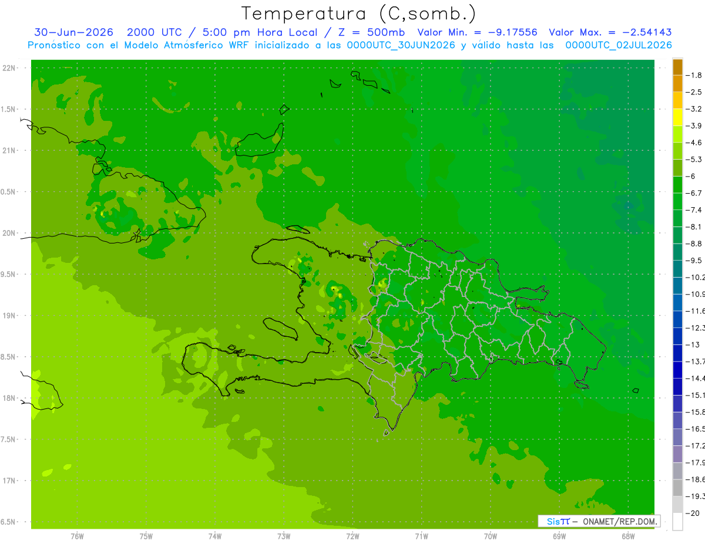Screen dimensions: 705x544
Task: Click the '-3.9' colorbar value
Action: tap(694, 126)
